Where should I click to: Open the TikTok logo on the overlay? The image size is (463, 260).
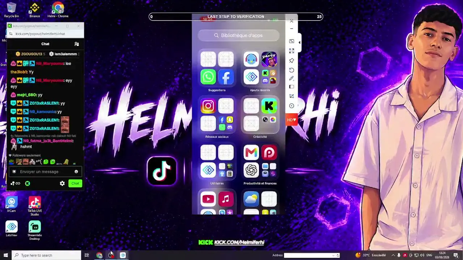coord(162,171)
